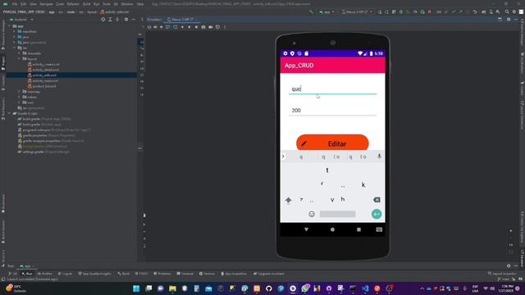The image size is (525, 295).
Task: Start emulator screen recording icon
Action: (210, 27)
